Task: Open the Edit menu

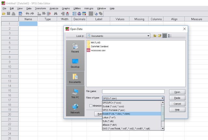Action: tap(12, 8)
